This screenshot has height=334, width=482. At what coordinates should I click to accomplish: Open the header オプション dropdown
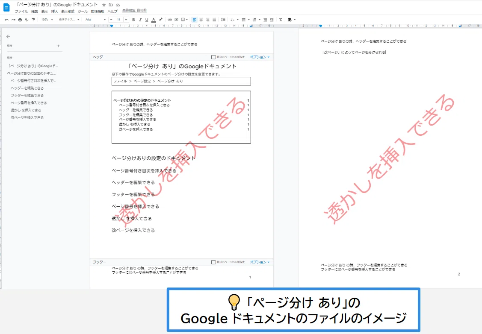[260, 57]
